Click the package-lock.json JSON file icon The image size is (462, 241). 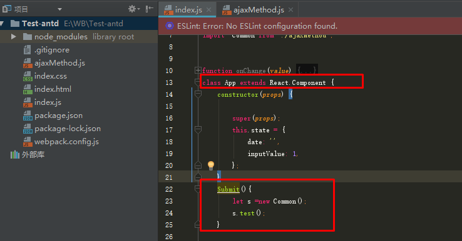click(x=28, y=129)
